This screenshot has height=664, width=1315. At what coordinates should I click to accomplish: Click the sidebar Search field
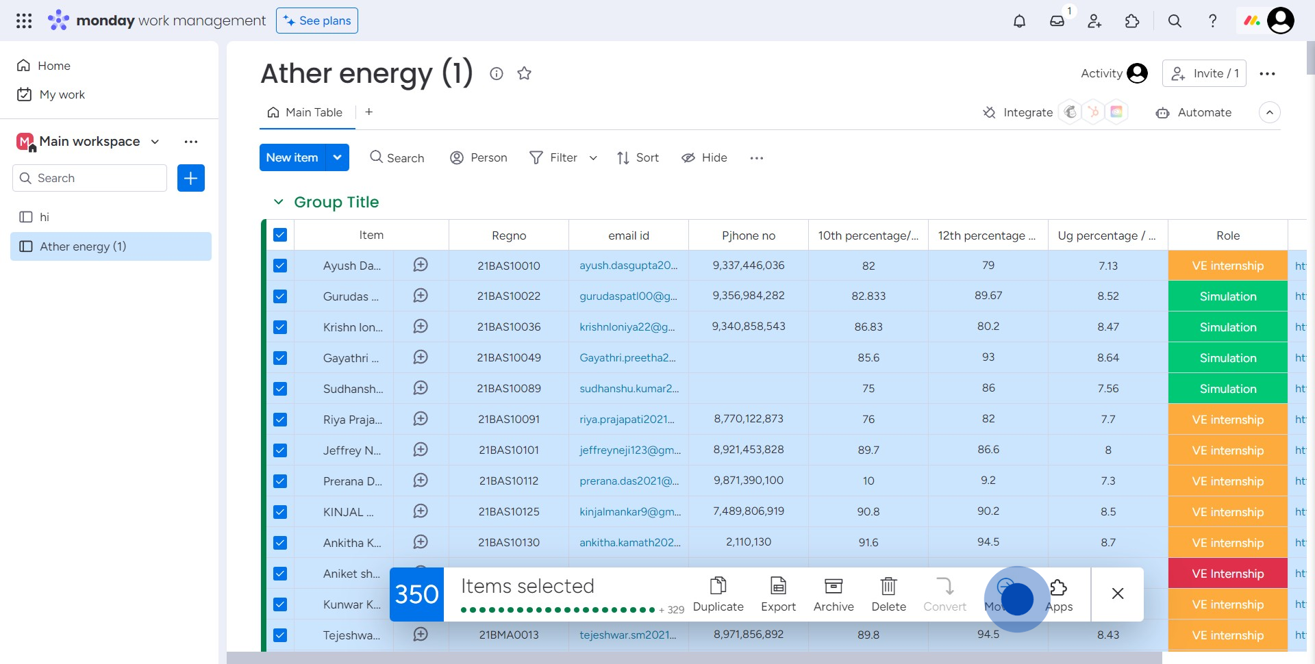90,178
